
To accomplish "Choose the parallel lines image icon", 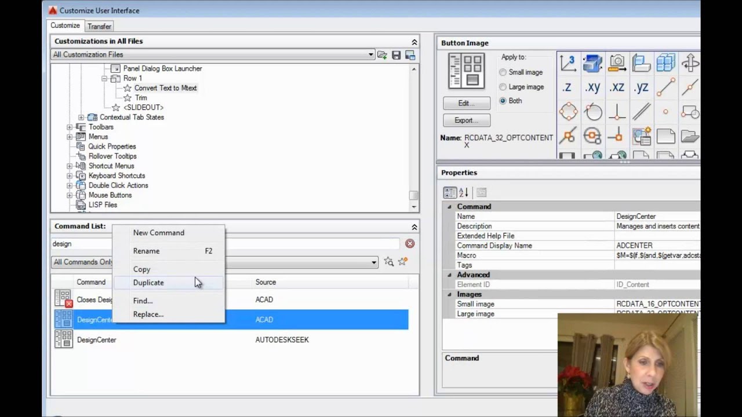I will click(x=641, y=112).
